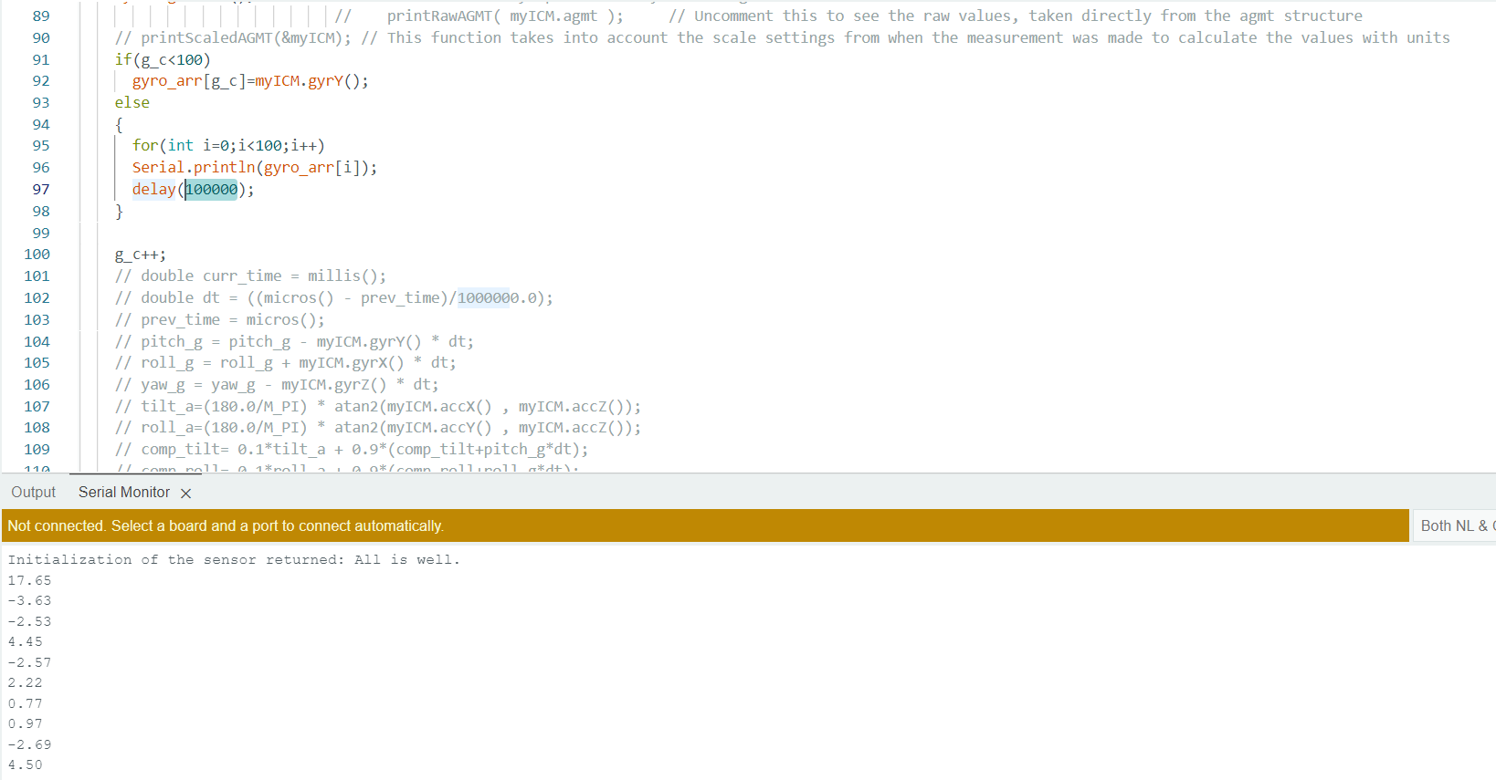This screenshot has width=1496, height=780.
Task: Click the -2.57 serial output value
Action: point(30,663)
